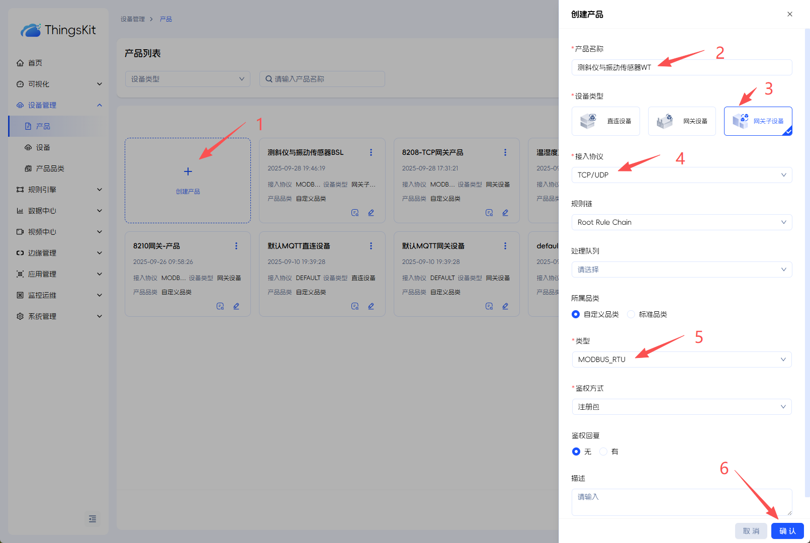Viewport: 810px width, 543px height.
Task: Expand the 规则引擎 sidebar menu
Action: pos(58,190)
